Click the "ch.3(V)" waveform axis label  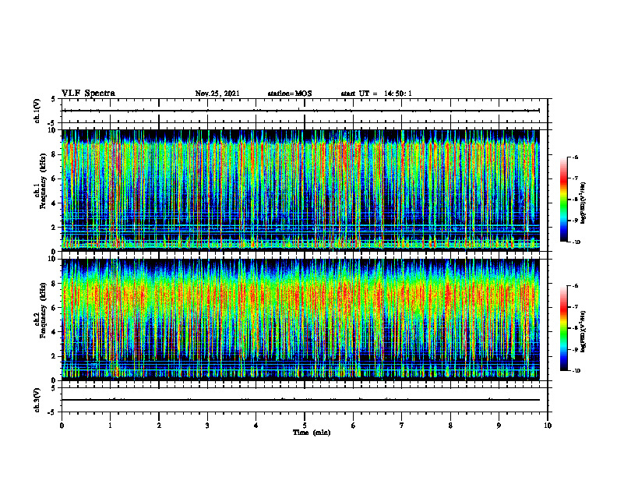pyautogui.click(x=37, y=400)
